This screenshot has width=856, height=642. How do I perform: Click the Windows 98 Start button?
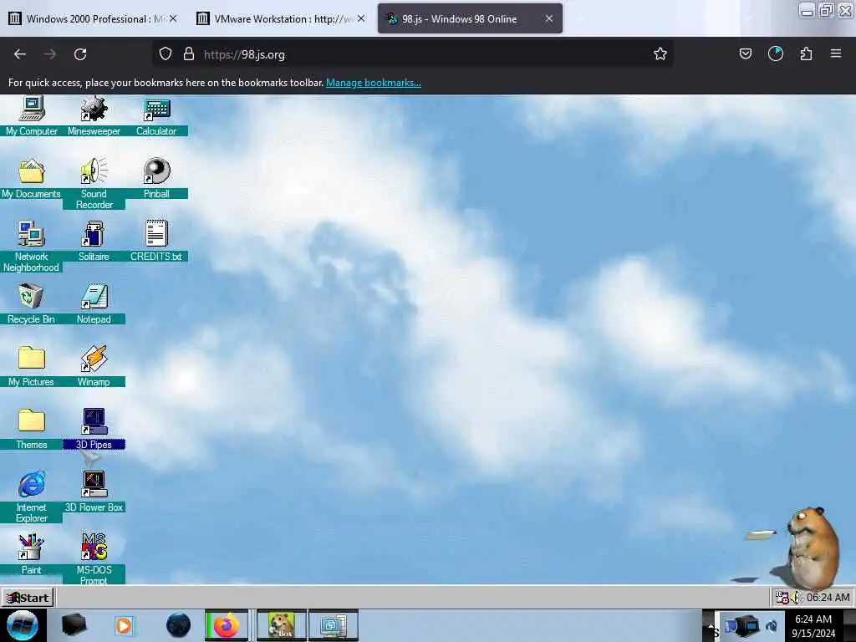(28, 597)
